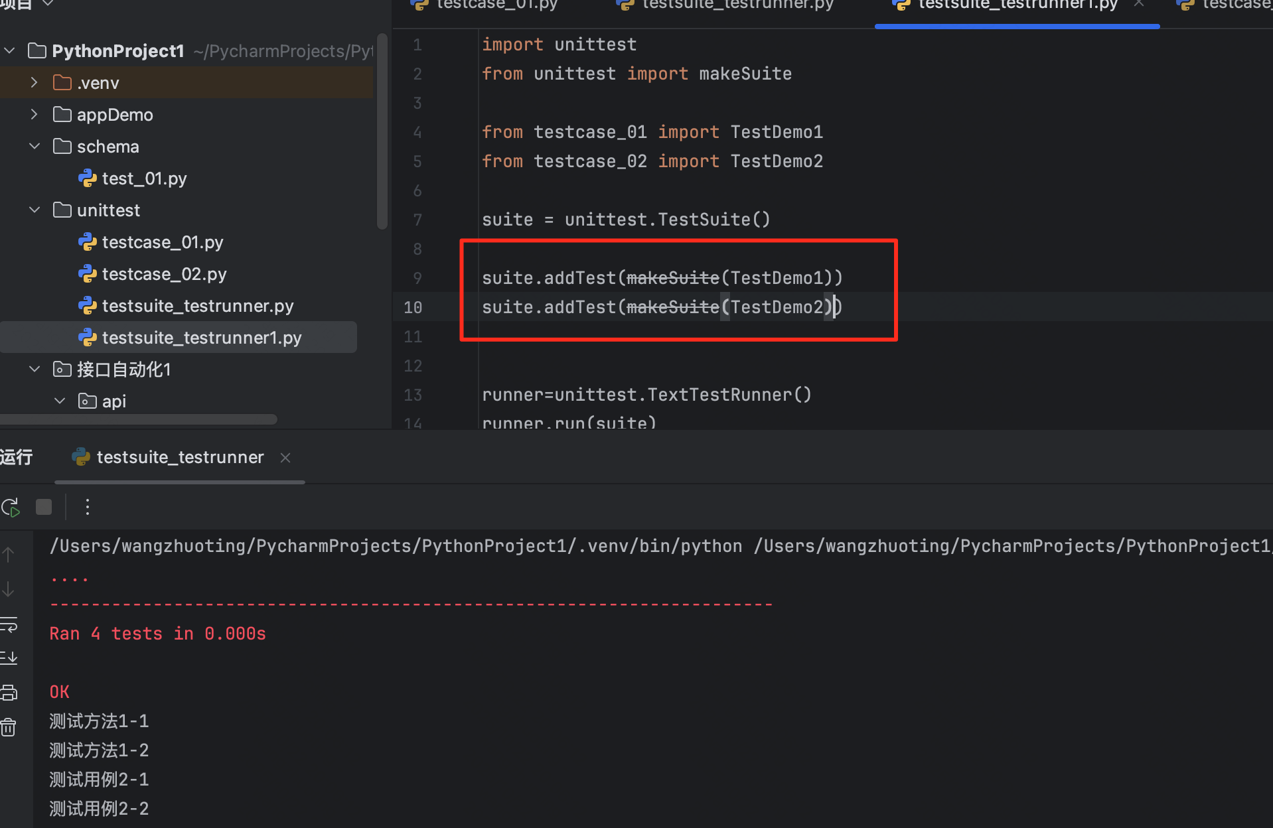
Task: Click the console output line 测试用例2-2
Action: point(100,809)
